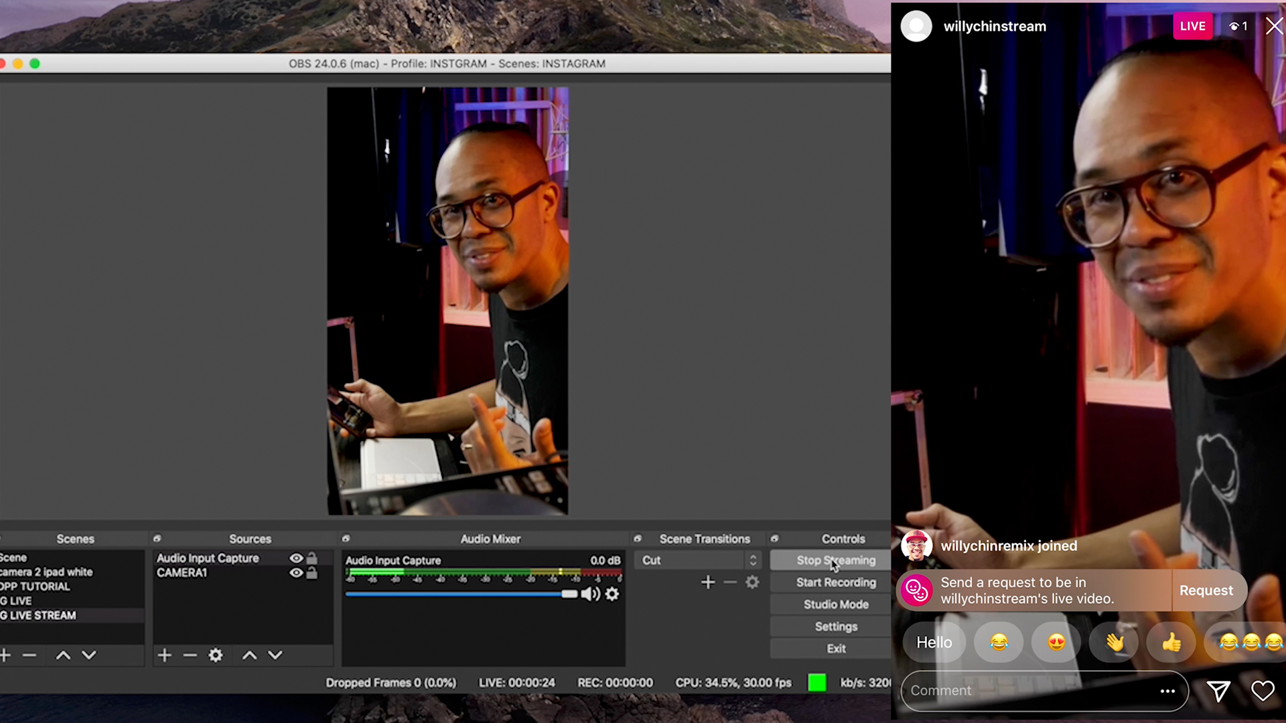Select the top 'Scene' entry in Scenes list
The width and height of the screenshot is (1286, 723).
coord(72,558)
